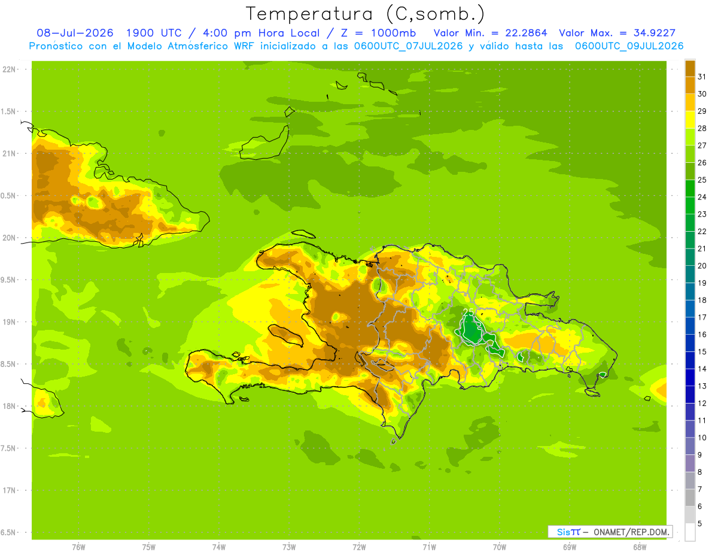Click the '76W' longitude axis label
718x555 pixels.
coord(78,547)
